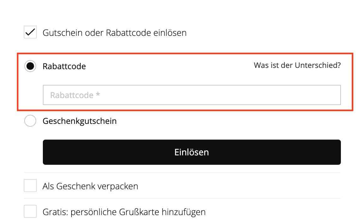
Task: Click the filled dot of the Rabattcode radio
Action: point(30,66)
